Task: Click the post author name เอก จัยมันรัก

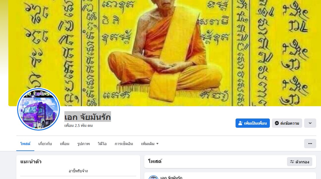Action: (x=171, y=177)
